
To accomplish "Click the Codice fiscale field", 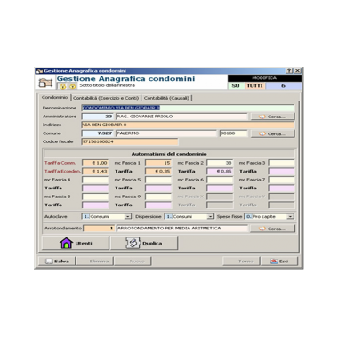I will 130,141.
